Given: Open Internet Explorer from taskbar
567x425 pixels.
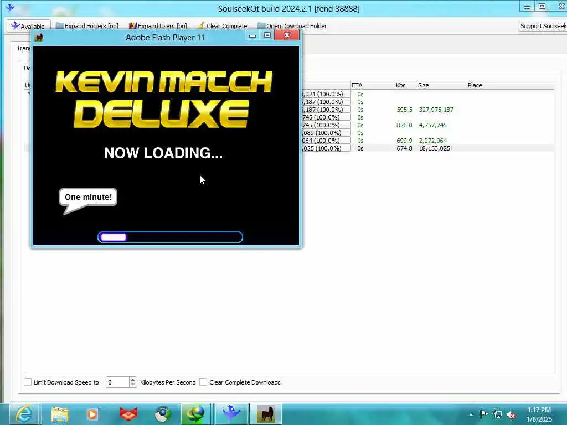Looking at the screenshot, I should pyautogui.click(x=24, y=414).
